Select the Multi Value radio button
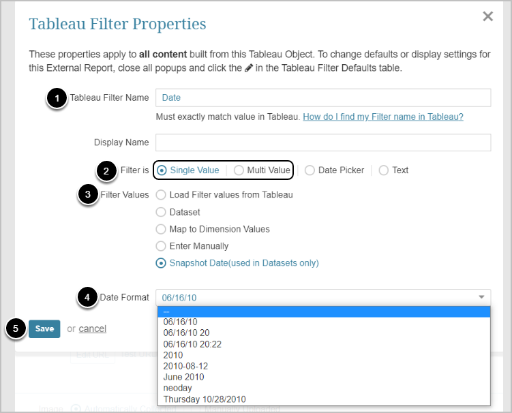Screen dimensions: 512x413 [239, 170]
